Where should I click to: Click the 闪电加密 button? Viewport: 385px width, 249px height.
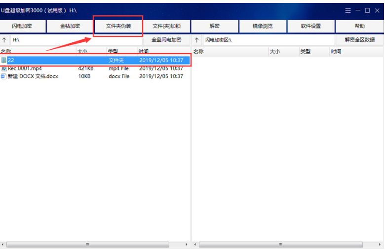23,26
